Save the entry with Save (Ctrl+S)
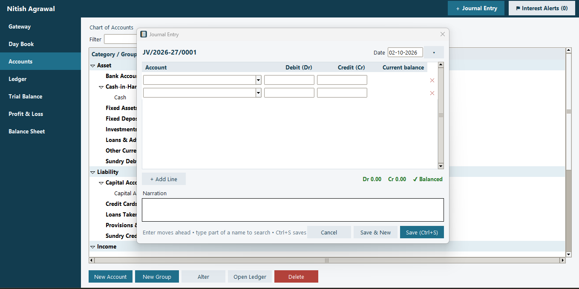 pyautogui.click(x=422, y=232)
